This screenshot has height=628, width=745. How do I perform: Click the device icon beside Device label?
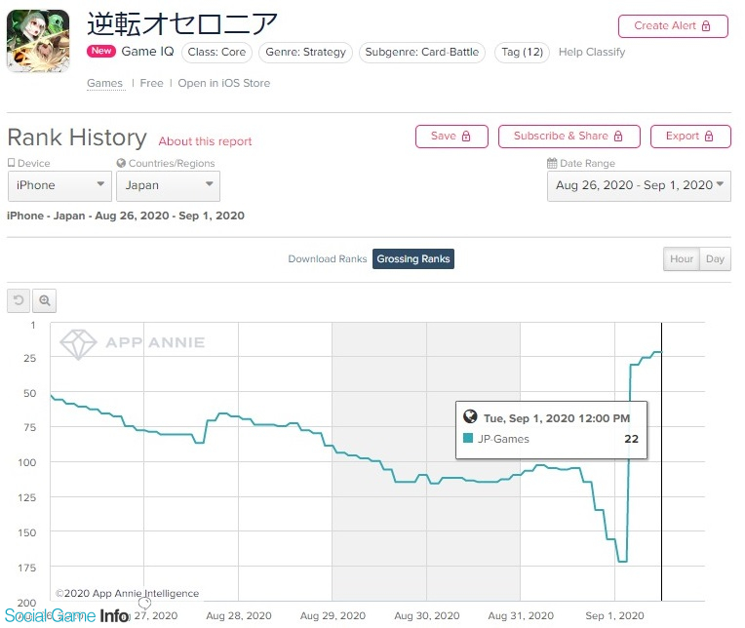pyautogui.click(x=12, y=163)
